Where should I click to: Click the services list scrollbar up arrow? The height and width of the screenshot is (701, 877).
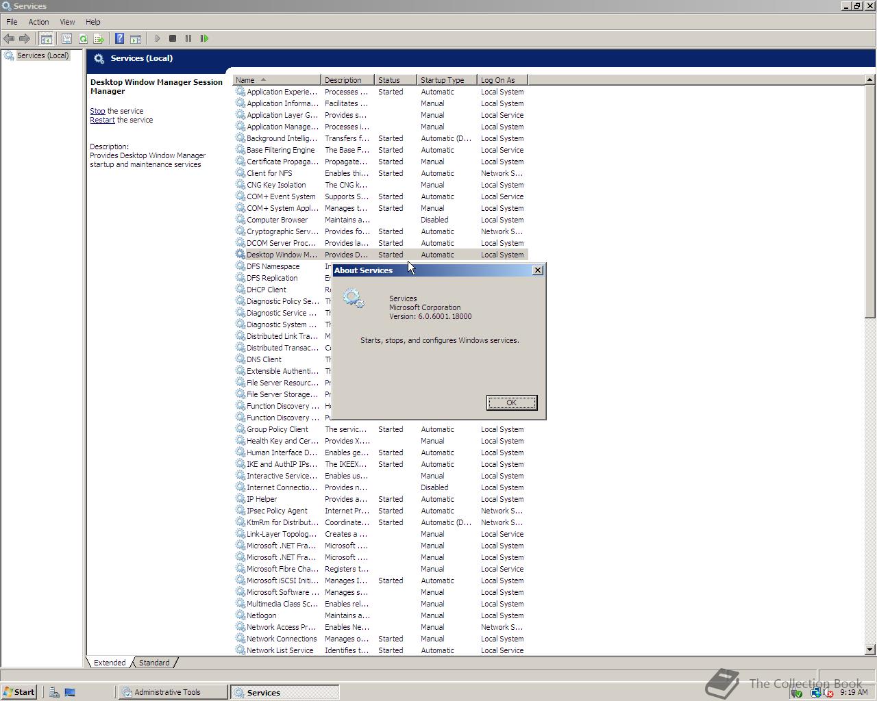(x=870, y=80)
